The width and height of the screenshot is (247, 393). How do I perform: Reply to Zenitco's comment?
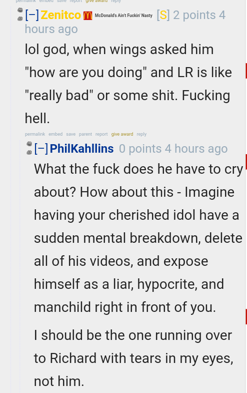coord(141,134)
